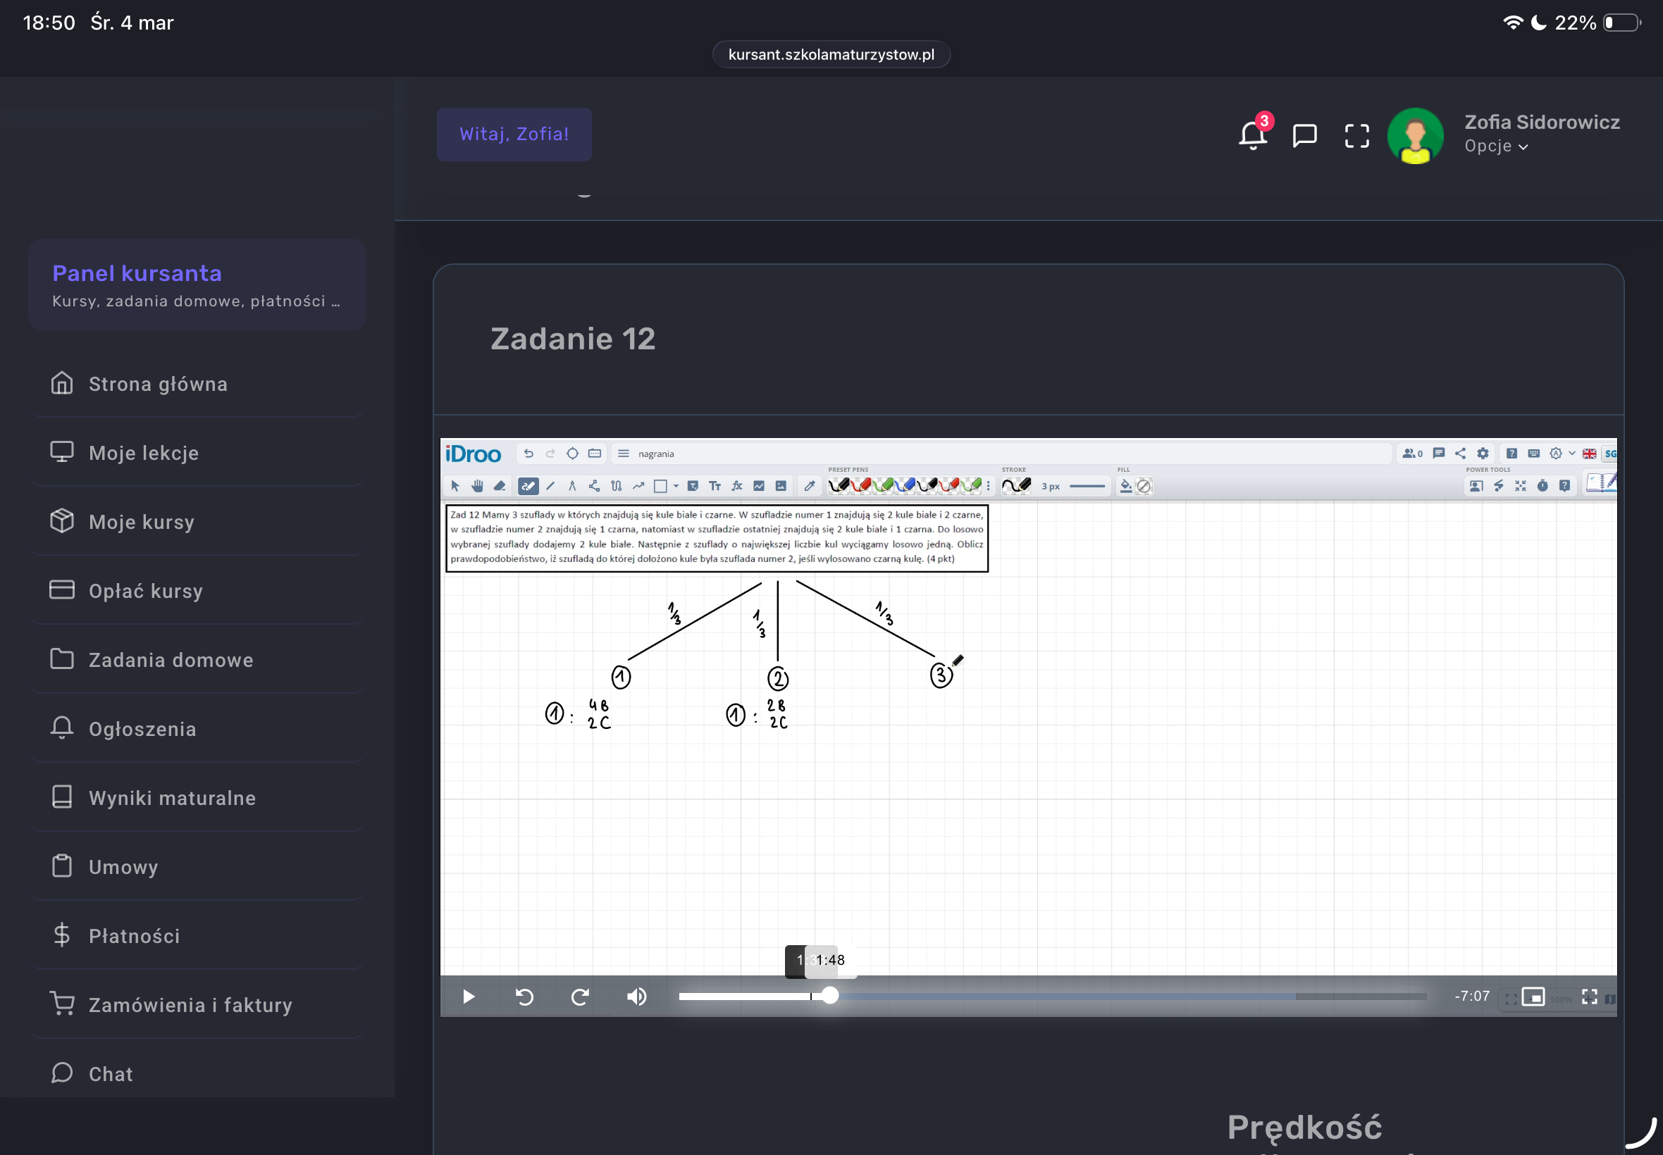Click the shopping cart Zamówienia icon
Image resolution: width=1663 pixels, height=1155 pixels.
click(62, 1003)
